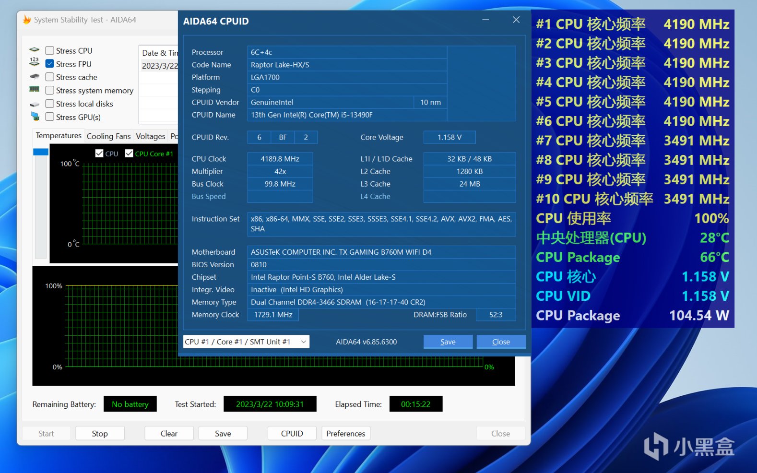Switch to the Voltages tab
Viewport: 757px width, 473px height.
[x=150, y=136]
